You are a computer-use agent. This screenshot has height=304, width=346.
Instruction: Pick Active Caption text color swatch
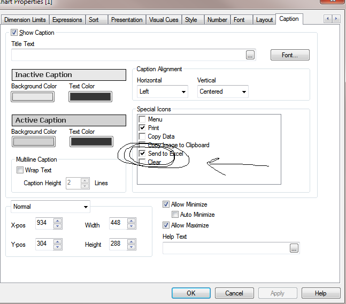tap(91, 142)
